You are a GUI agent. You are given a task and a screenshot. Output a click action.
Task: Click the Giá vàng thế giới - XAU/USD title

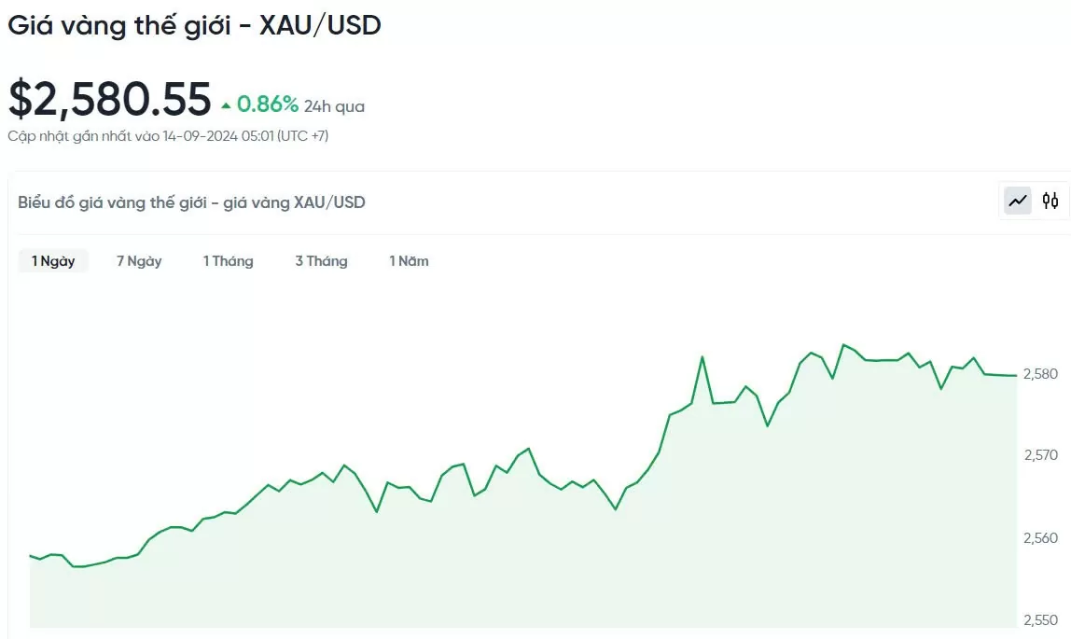pyautogui.click(x=195, y=26)
